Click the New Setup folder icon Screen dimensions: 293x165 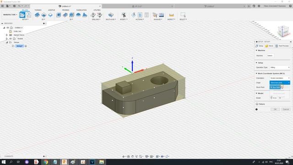point(22,15)
